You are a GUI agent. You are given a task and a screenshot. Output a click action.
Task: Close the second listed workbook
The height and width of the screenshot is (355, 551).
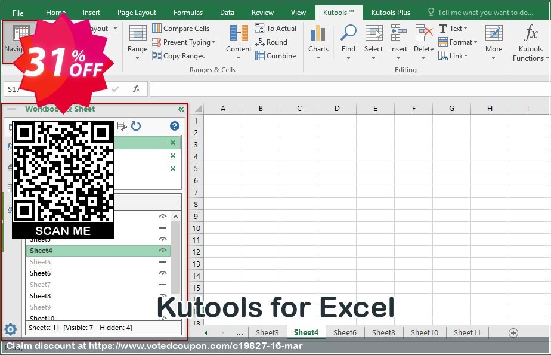click(173, 156)
